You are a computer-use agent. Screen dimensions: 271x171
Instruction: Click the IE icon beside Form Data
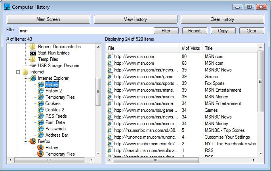click(41, 122)
